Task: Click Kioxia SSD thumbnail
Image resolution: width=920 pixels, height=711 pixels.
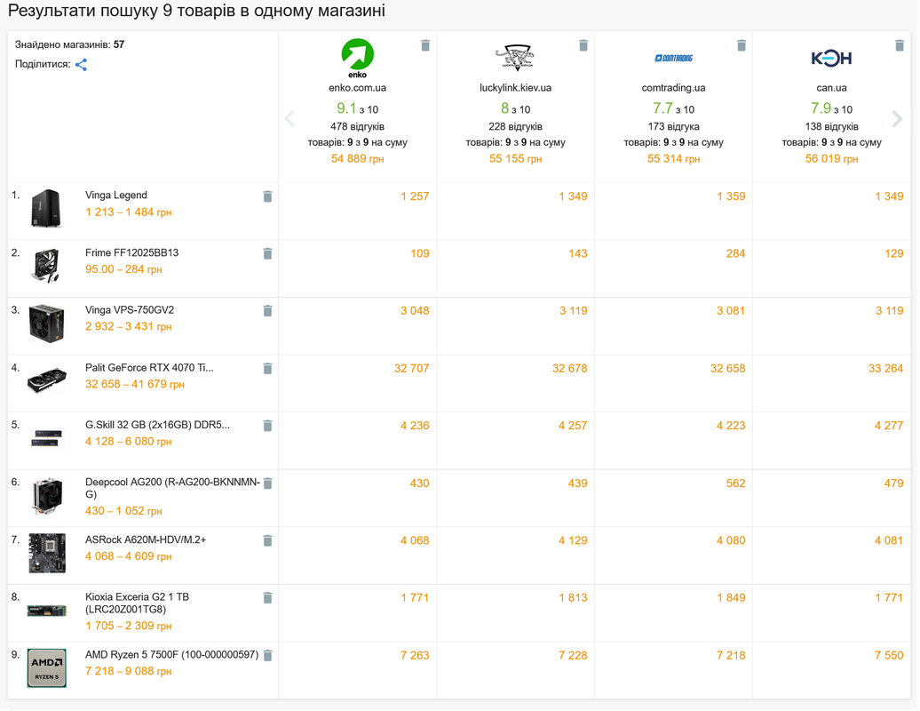Action: coord(47,611)
